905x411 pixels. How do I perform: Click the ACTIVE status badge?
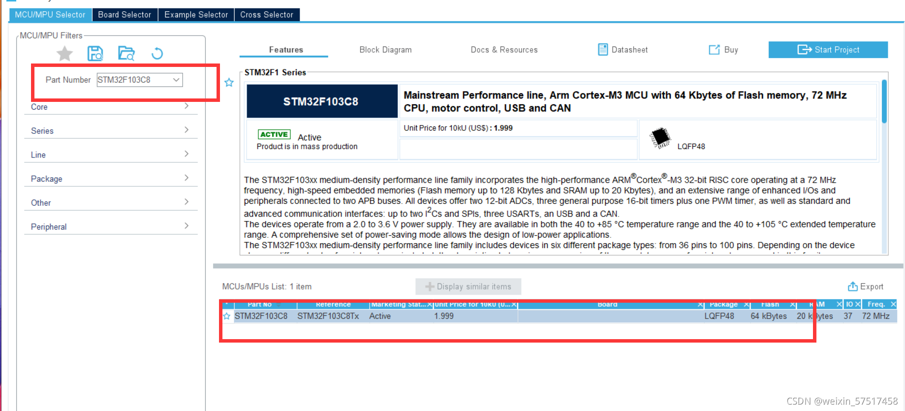274,134
